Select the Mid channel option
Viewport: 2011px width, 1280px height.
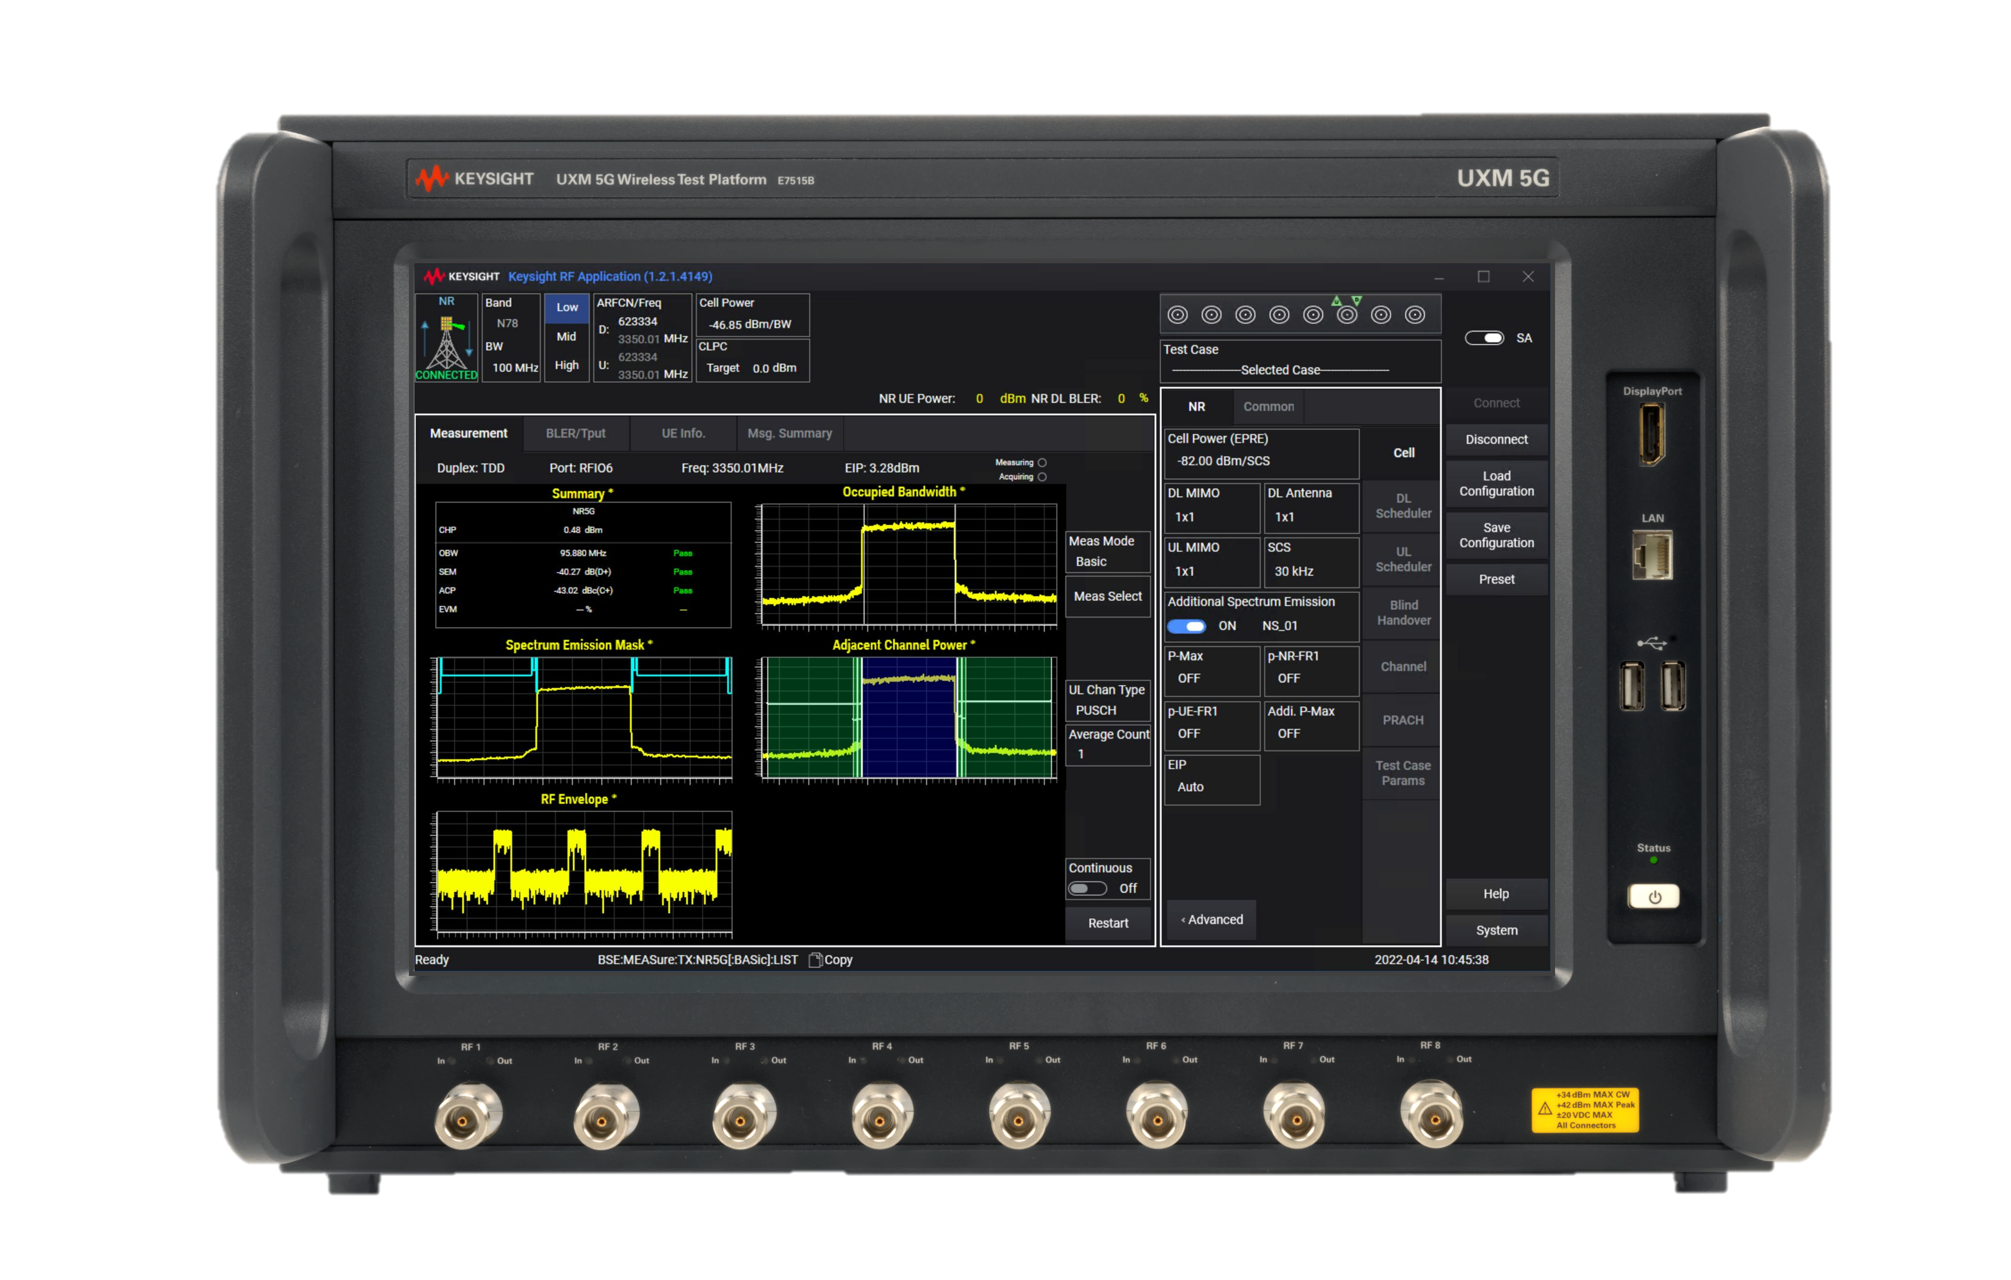click(567, 337)
